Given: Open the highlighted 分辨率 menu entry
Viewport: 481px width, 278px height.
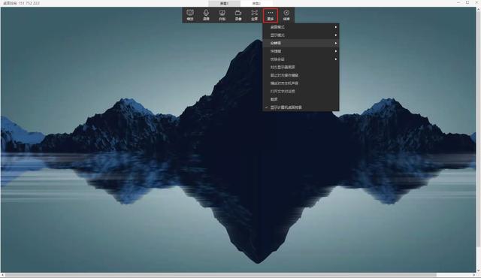Looking at the screenshot, I should [x=301, y=44].
